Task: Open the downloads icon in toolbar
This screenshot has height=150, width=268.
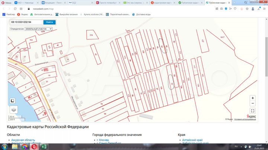Action: pyautogui.click(x=259, y=9)
